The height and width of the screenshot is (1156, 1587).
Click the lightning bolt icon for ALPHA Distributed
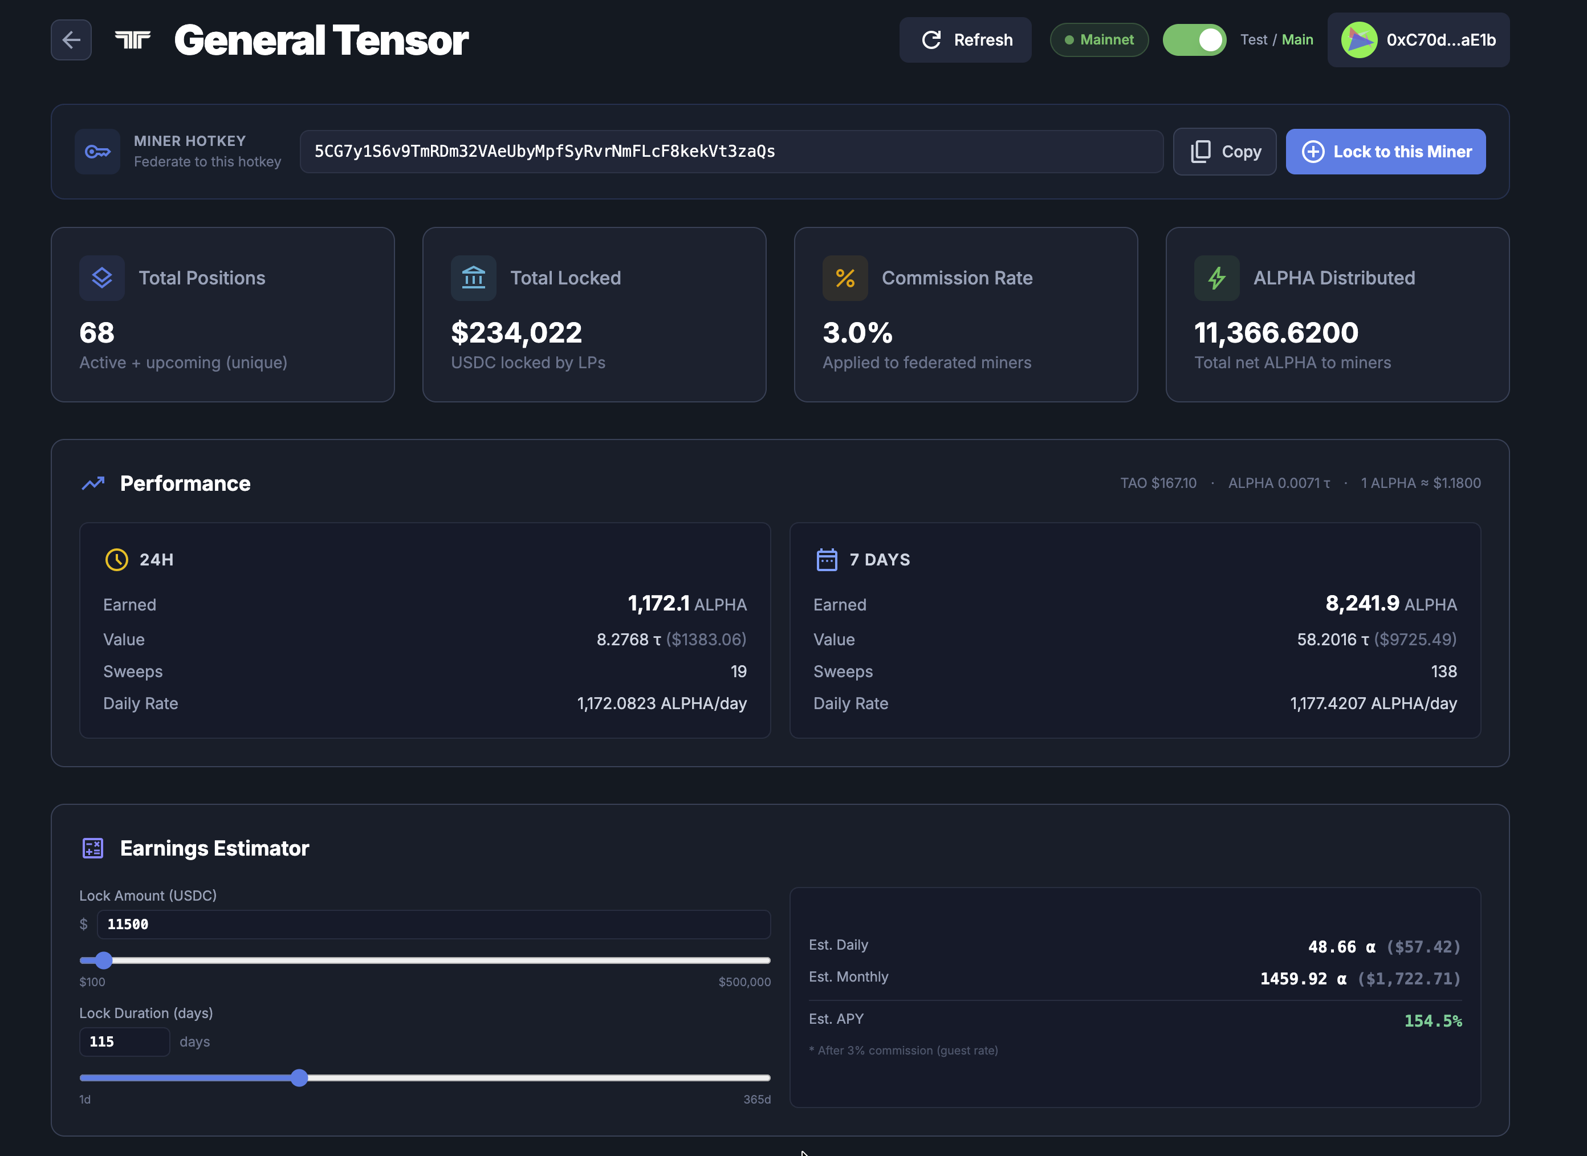(1217, 278)
